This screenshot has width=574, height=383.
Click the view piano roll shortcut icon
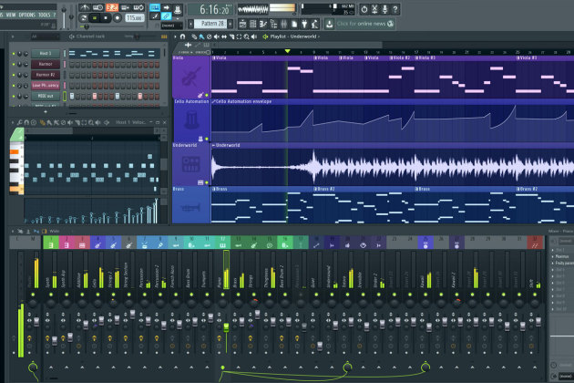(263, 24)
